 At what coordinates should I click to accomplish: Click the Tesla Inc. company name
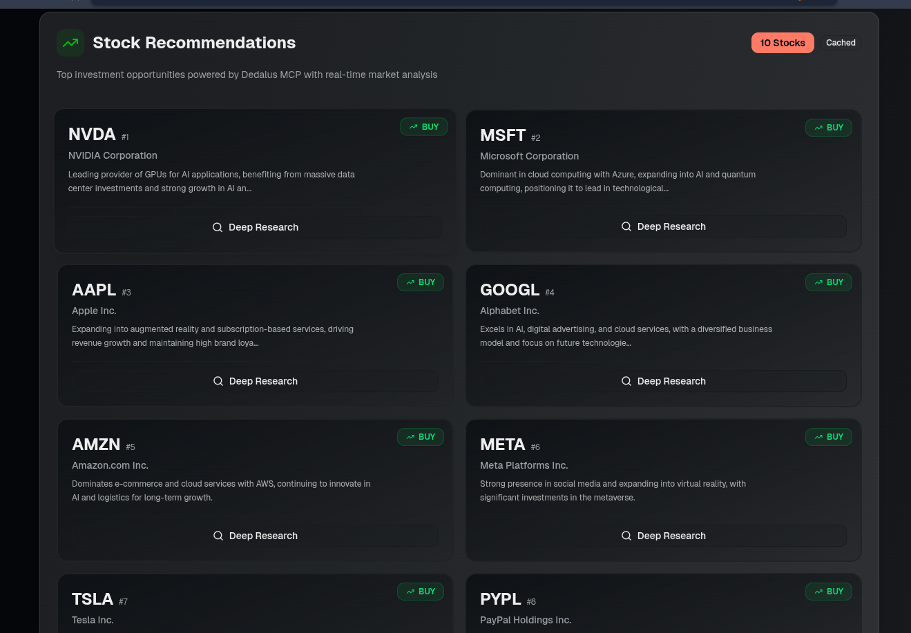(93, 620)
